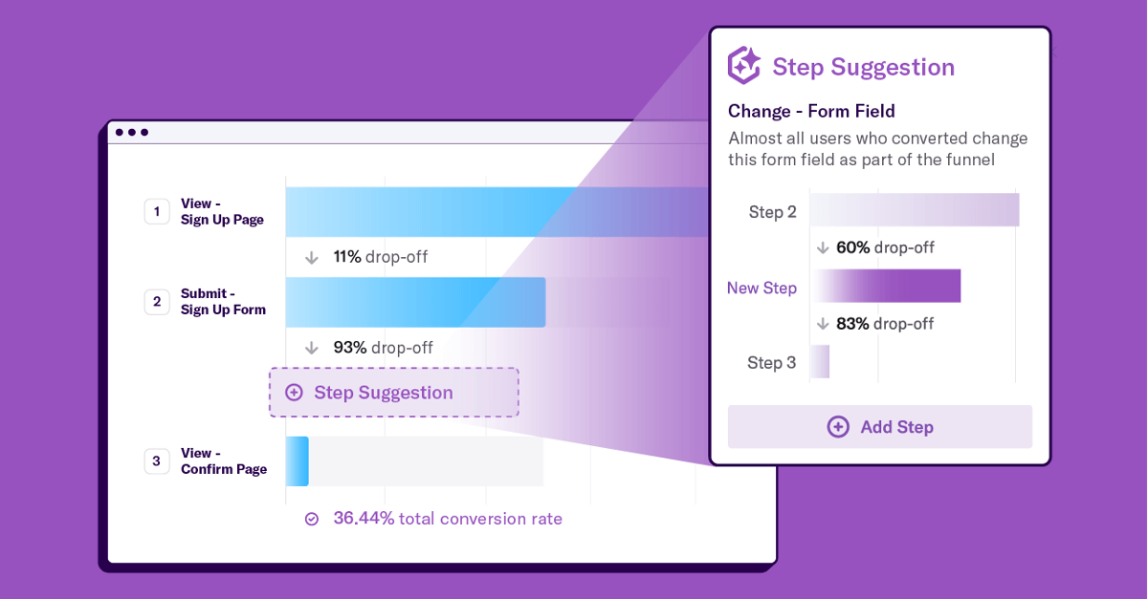Click the Step Suggestion sparkle icon
This screenshot has height=599, width=1148.
coord(743,65)
